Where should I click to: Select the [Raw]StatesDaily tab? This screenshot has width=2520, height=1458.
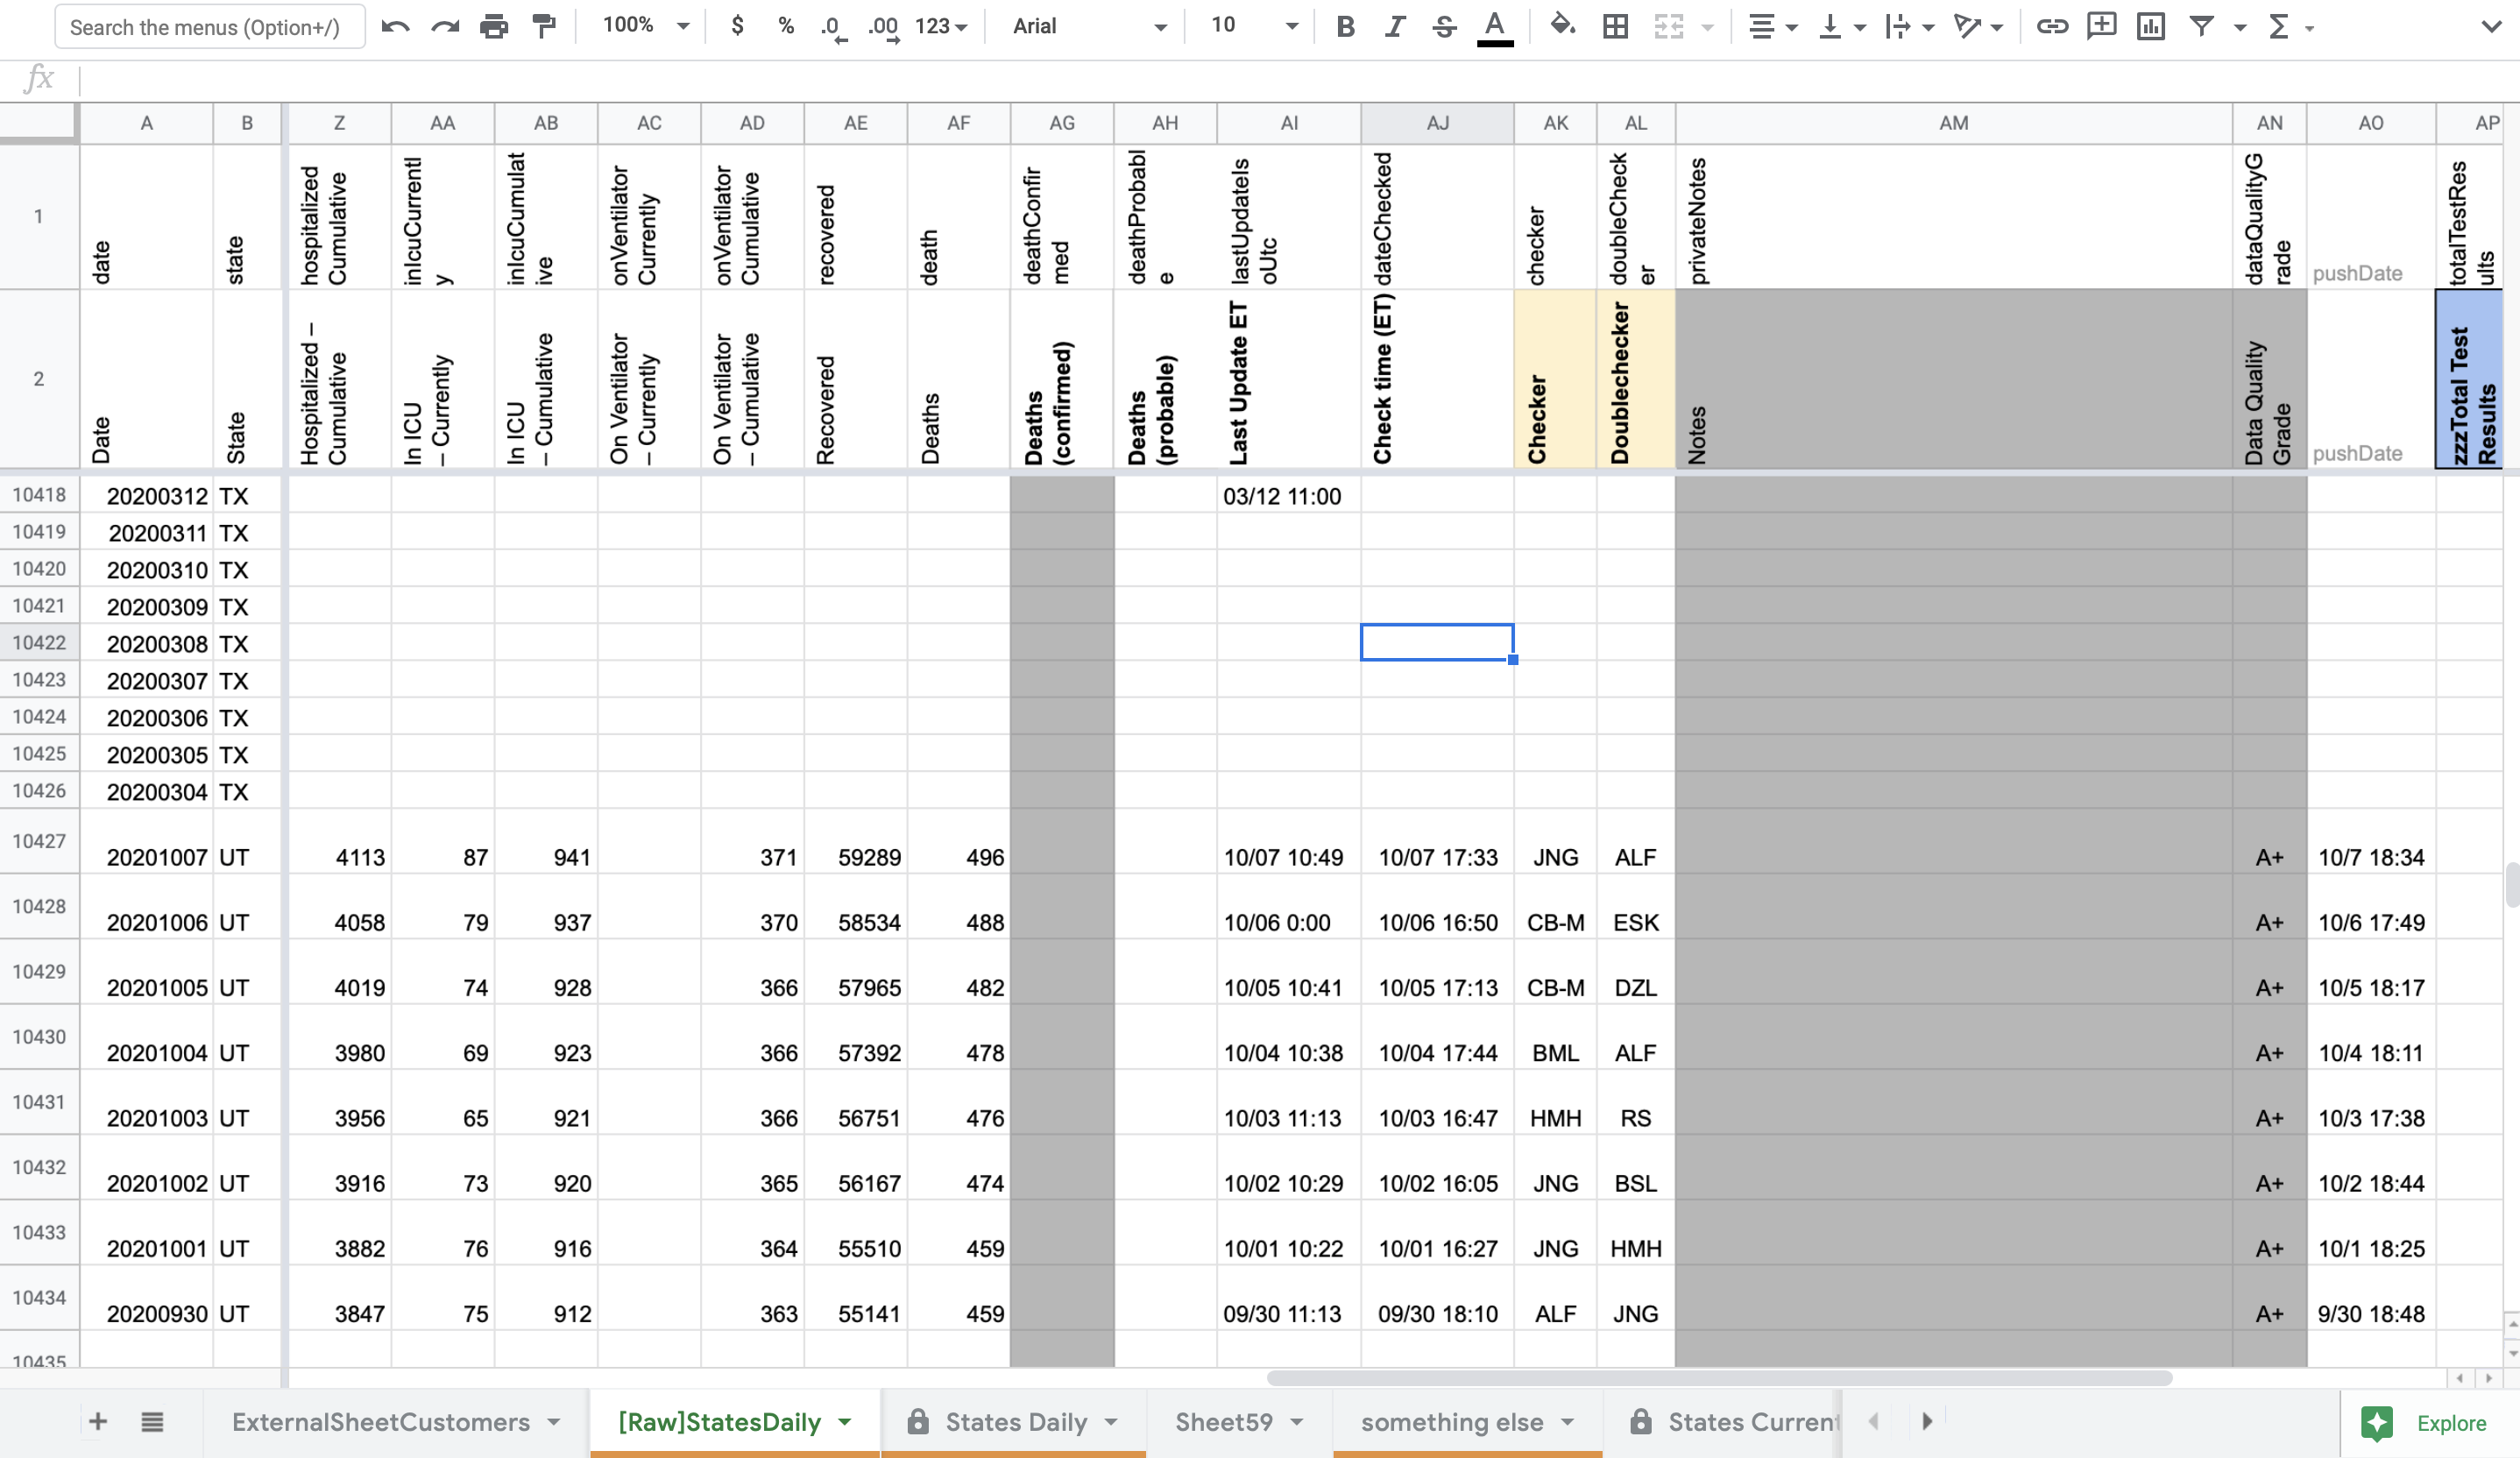(720, 1421)
